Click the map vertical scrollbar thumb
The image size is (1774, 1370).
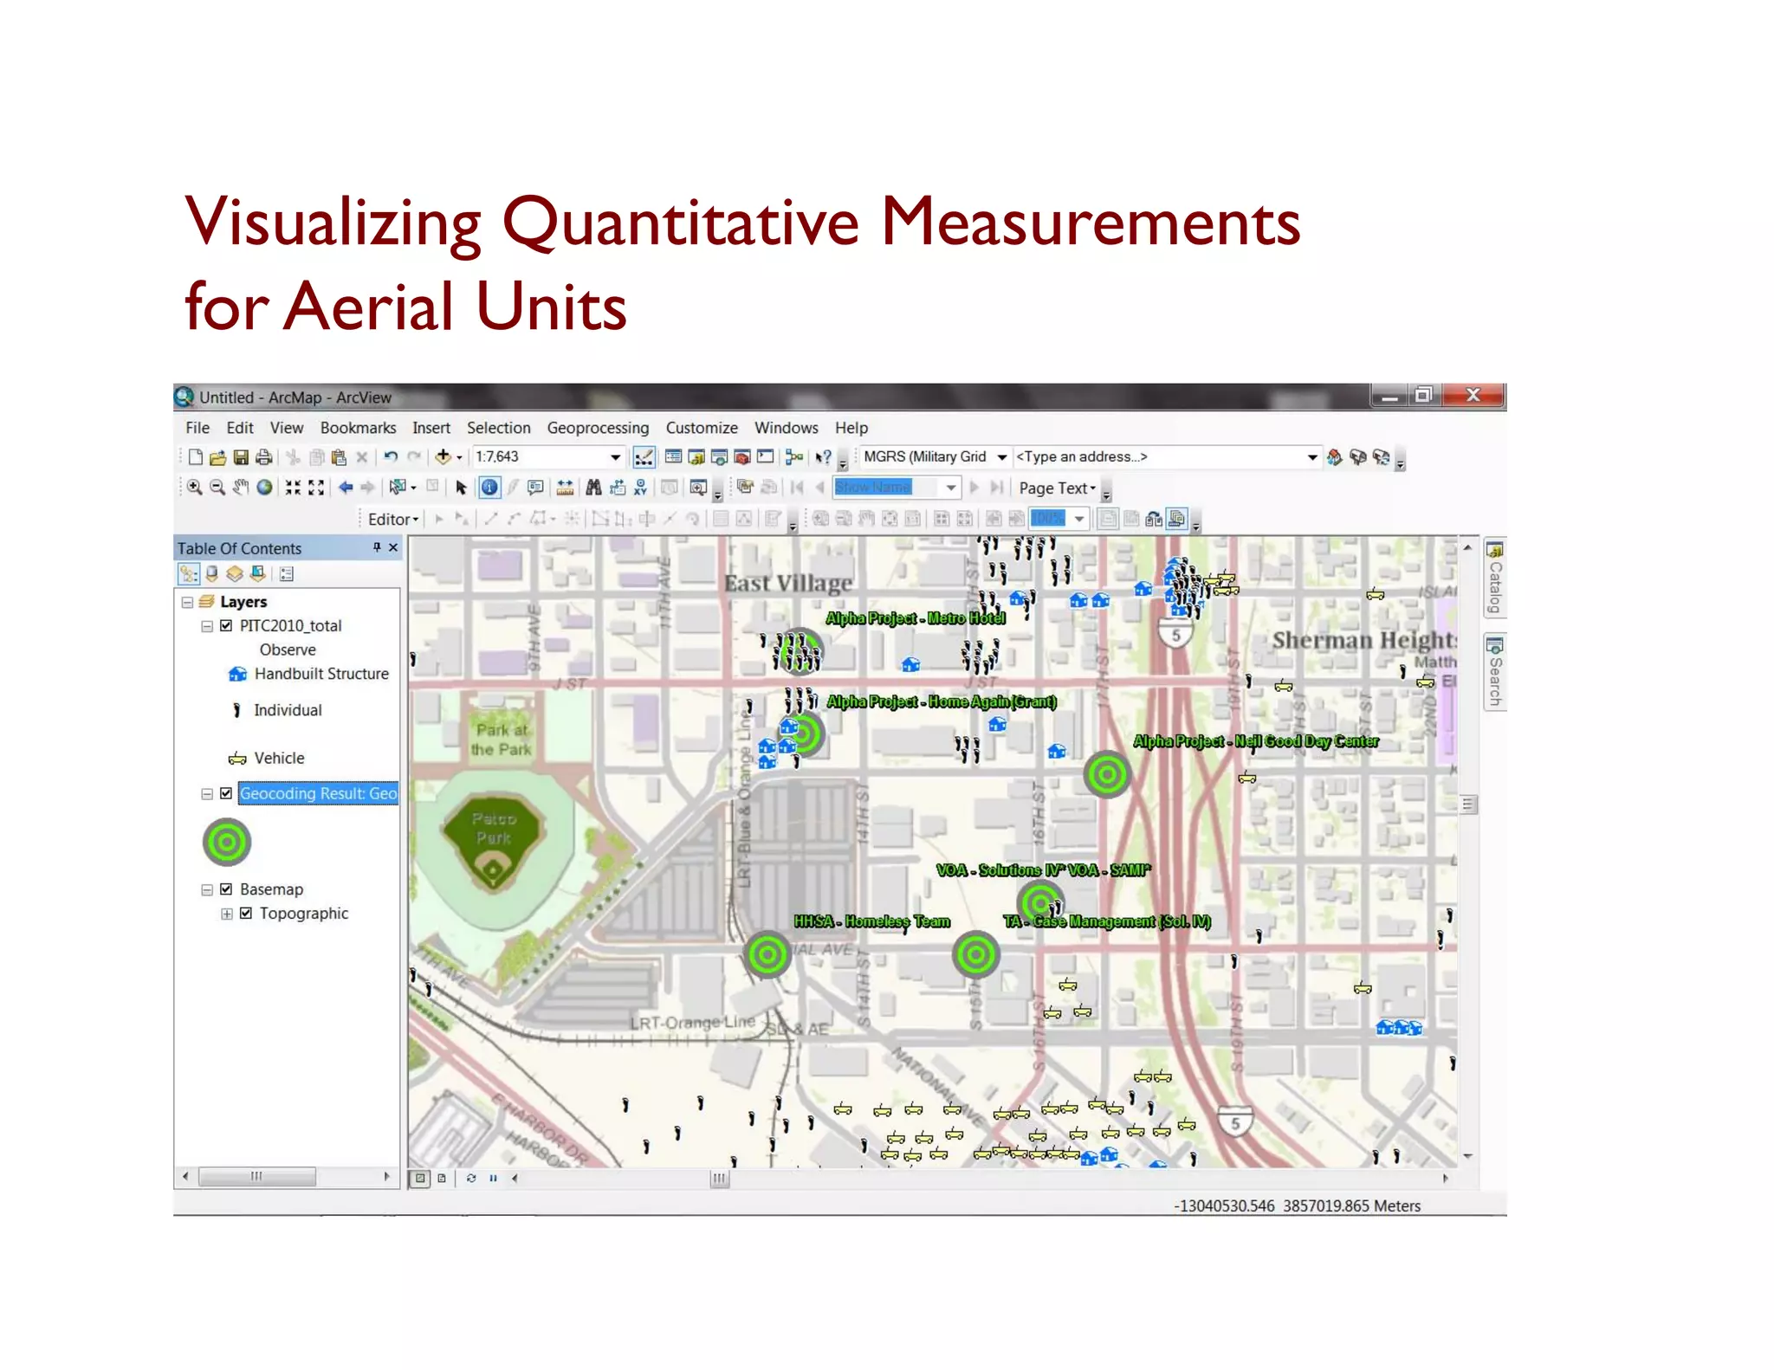(x=1468, y=805)
